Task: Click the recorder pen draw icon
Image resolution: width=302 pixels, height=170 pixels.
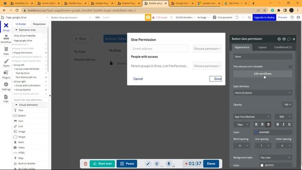Action: pyautogui.click(x=148, y=164)
